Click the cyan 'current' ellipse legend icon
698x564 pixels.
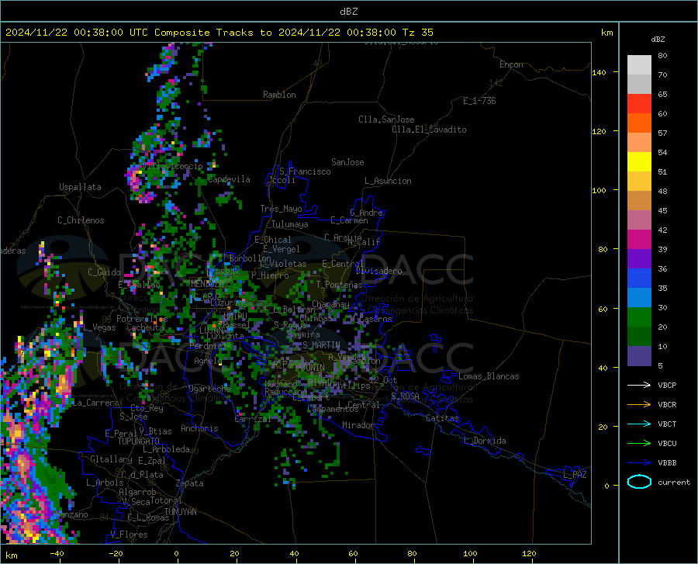point(639,482)
